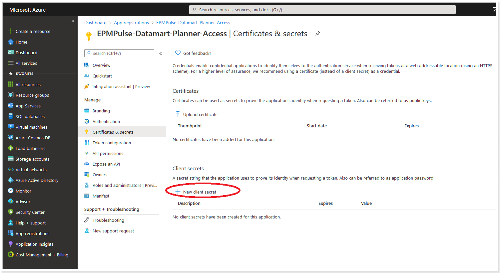Click the Virtual machines monitor icon
Image resolution: width=500 pixels, height=273 pixels.
(10, 127)
